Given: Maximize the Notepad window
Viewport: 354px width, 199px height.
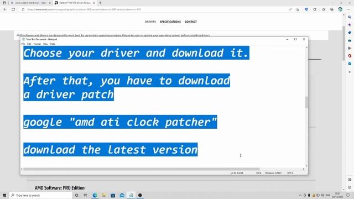Looking at the screenshot, I should pos(295,39).
